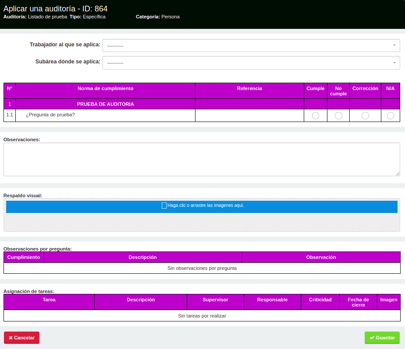Click the resize handle of Observaciones box

[398, 174]
